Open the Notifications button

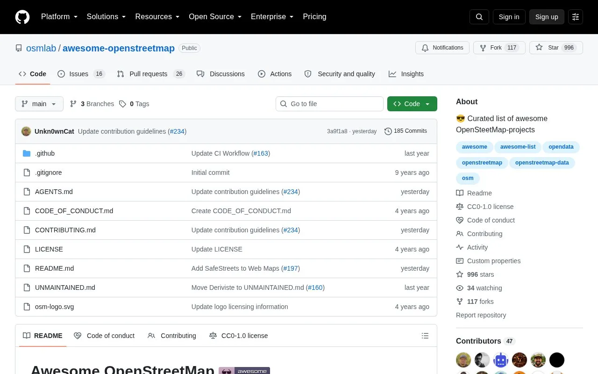[x=442, y=48]
